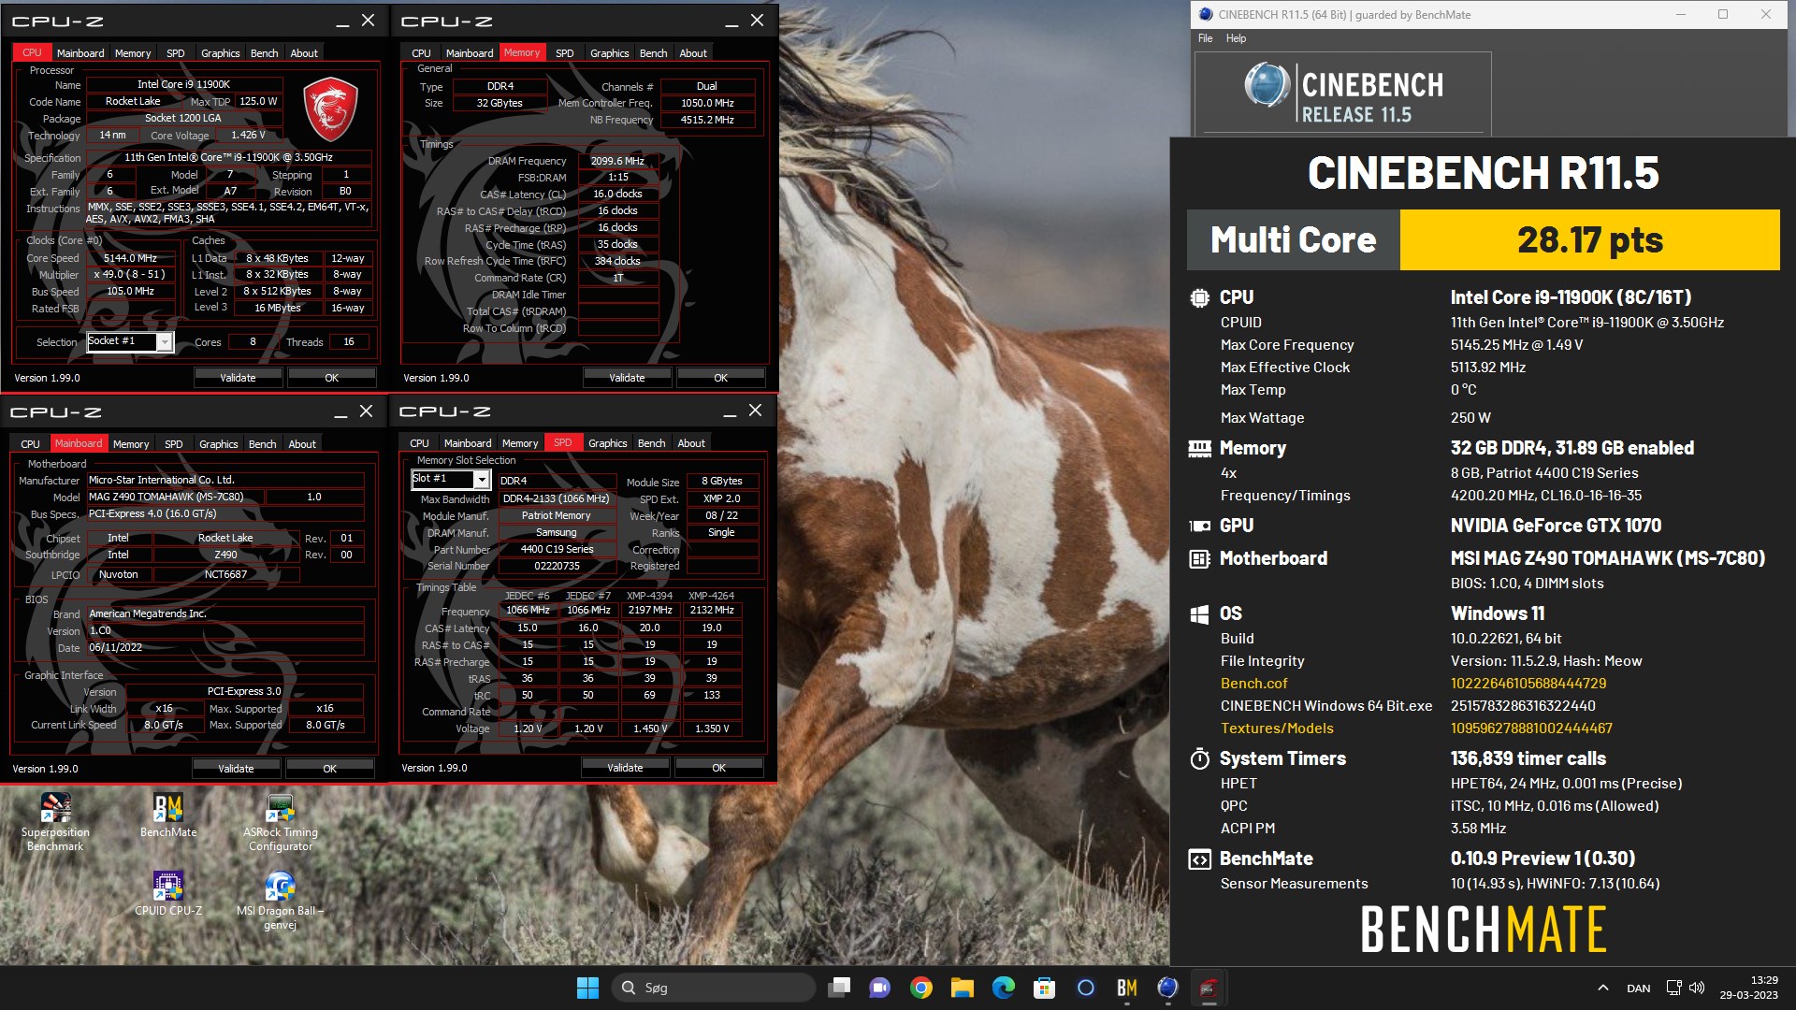Click the 136,839 timer calls text
This screenshot has height=1010, width=1796.
pos(1528,758)
